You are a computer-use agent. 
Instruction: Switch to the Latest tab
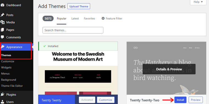[75, 18]
